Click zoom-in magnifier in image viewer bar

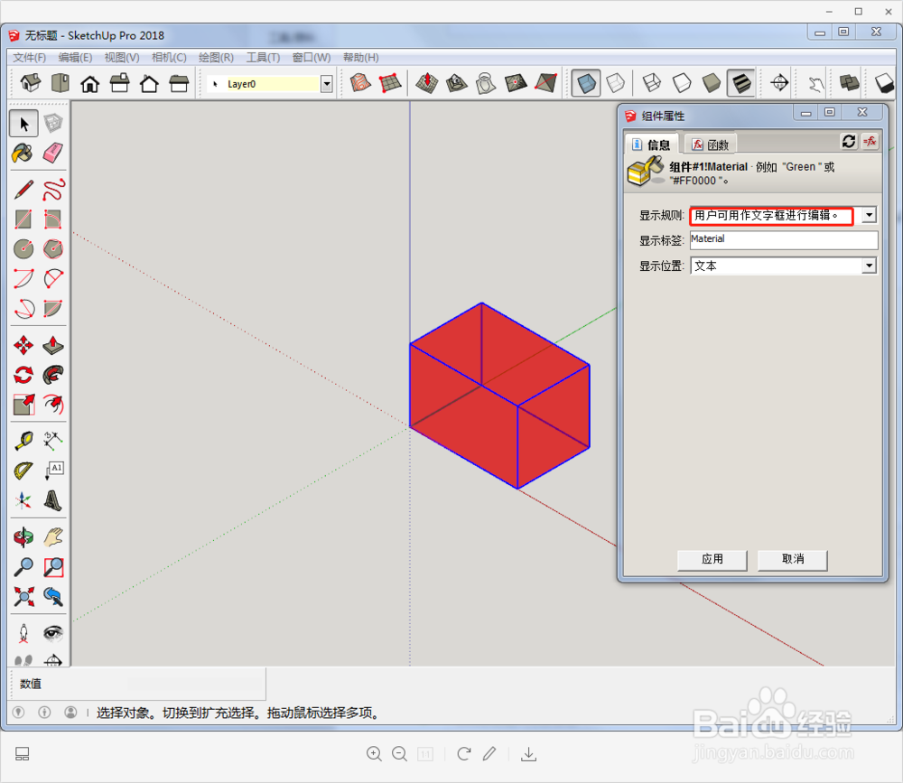[x=375, y=753]
